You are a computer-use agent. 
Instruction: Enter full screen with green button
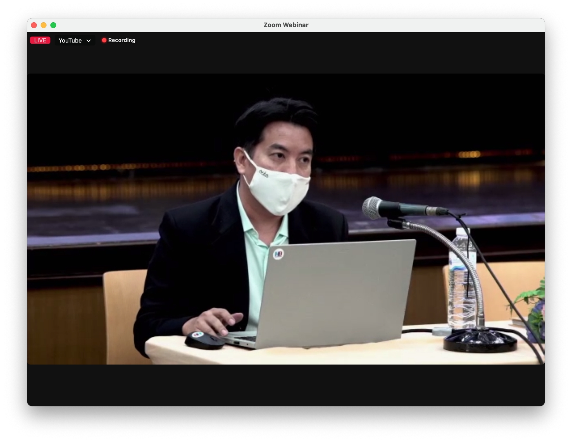53,25
